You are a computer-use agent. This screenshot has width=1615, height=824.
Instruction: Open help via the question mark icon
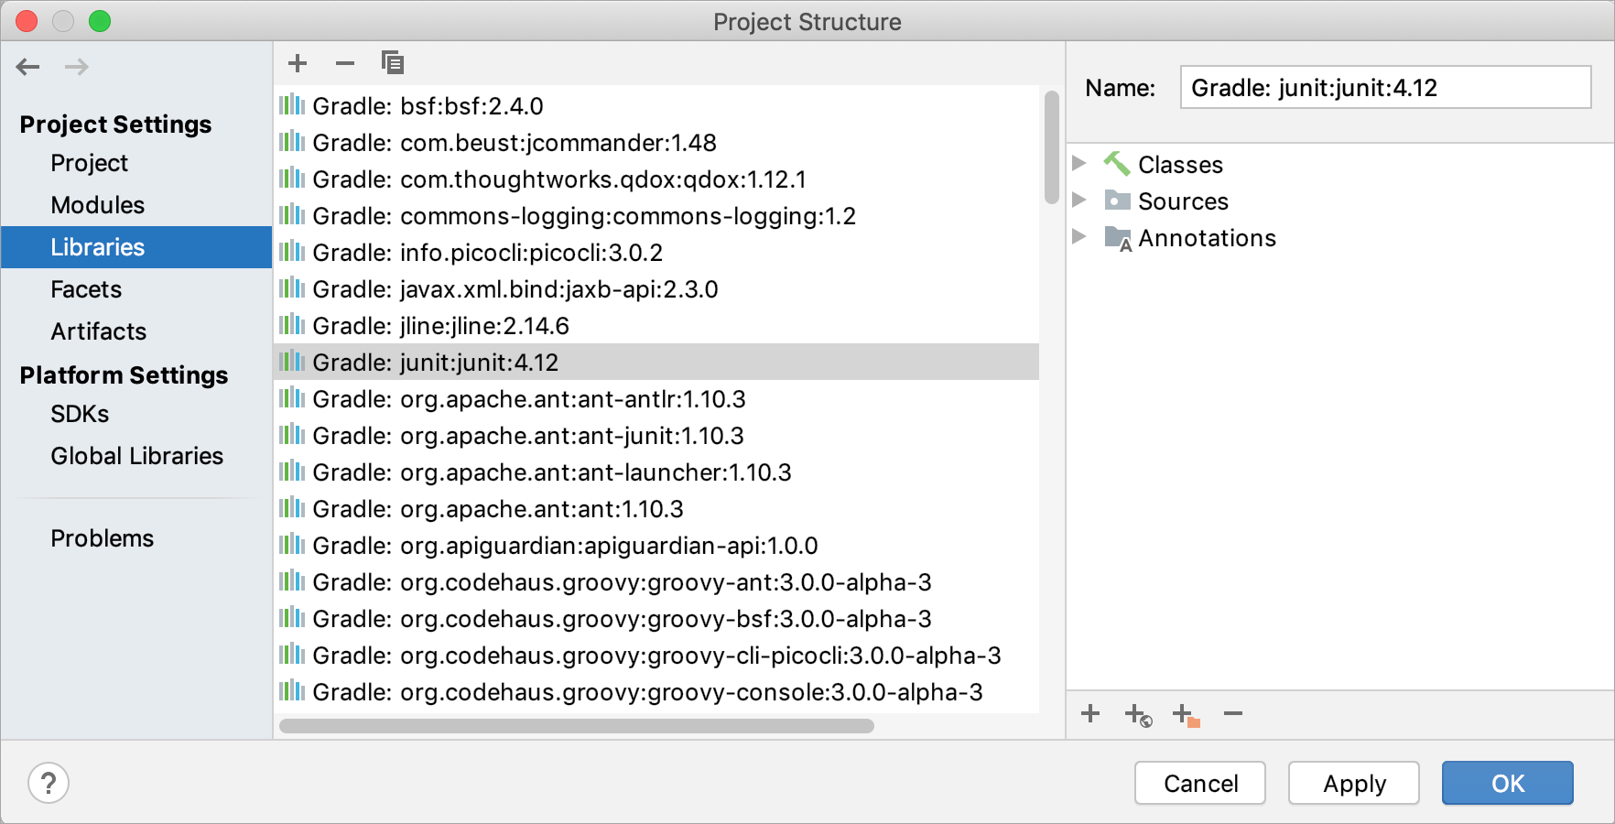49,783
